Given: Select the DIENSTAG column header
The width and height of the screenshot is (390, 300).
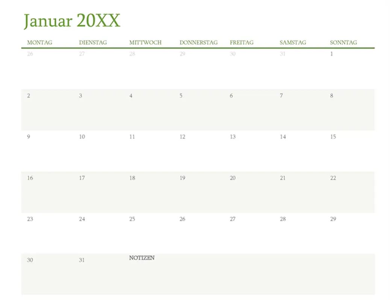Looking at the screenshot, I should (93, 42).
